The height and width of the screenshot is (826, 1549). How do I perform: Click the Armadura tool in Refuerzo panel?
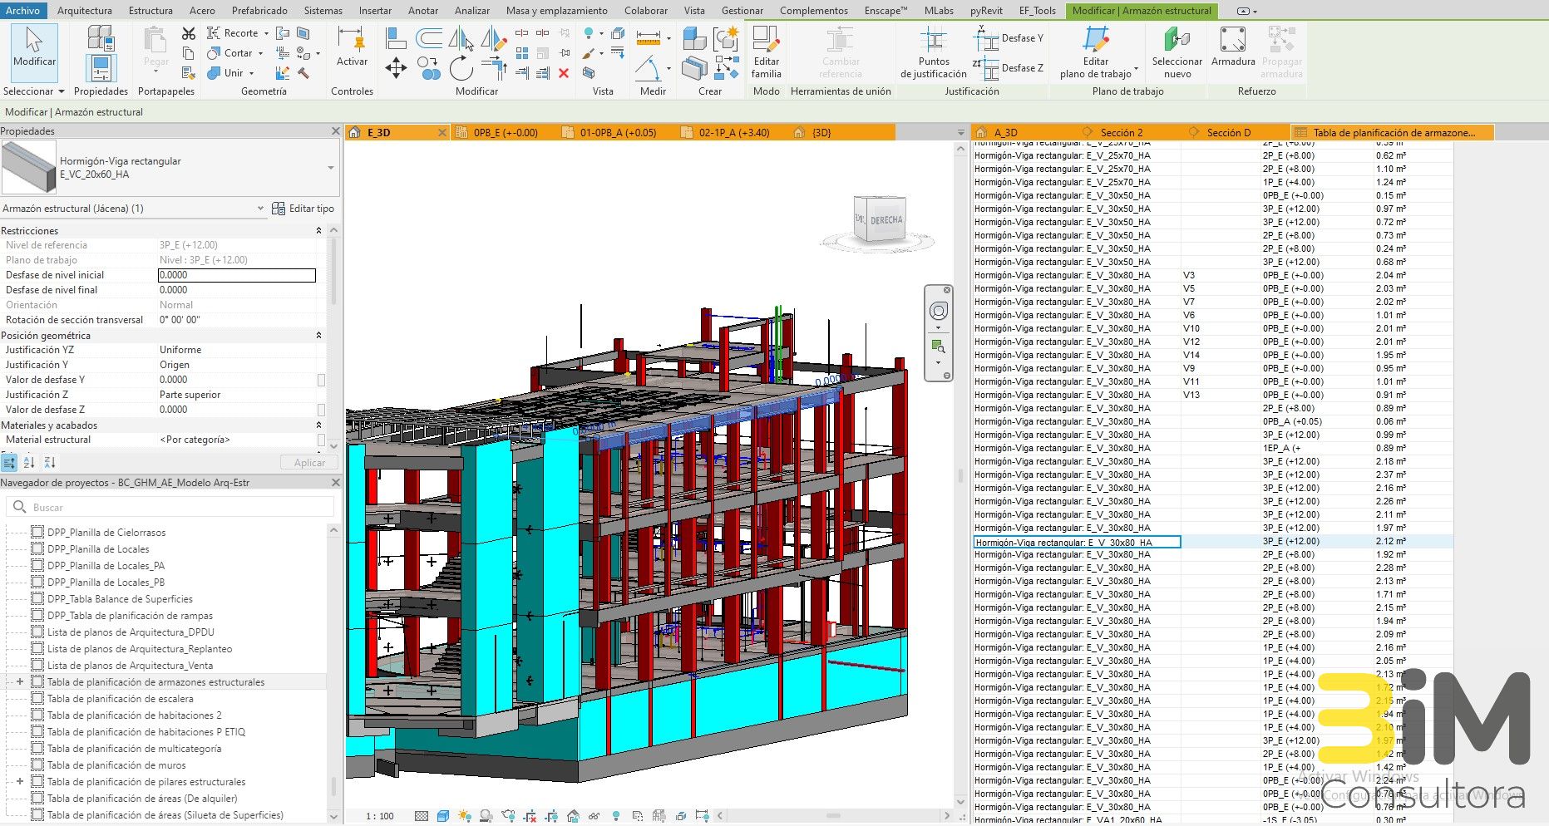pyautogui.click(x=1232, y=50)
